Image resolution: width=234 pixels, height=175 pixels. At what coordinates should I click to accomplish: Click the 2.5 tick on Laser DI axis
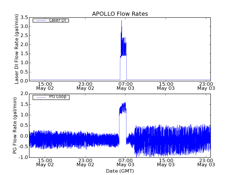24,36
